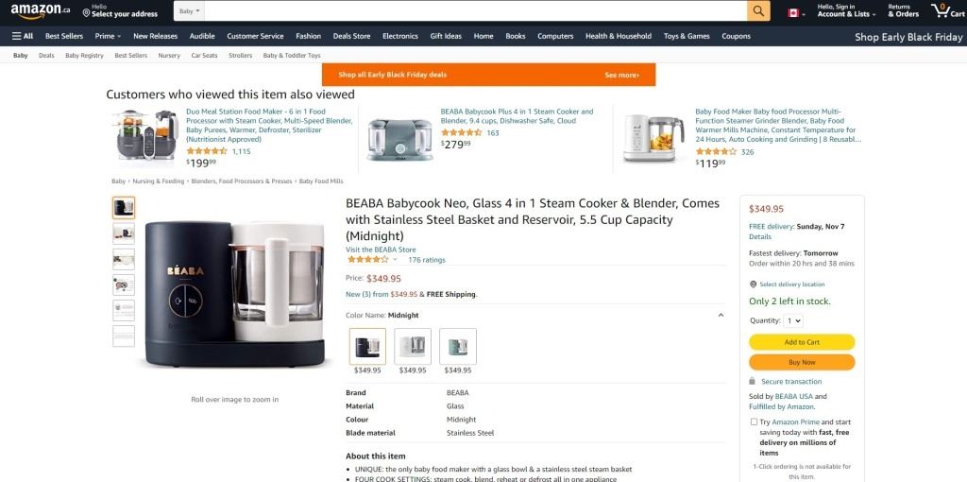Click the delivery address location pin
The image size is (967, 482).
[x=87, y=13]
